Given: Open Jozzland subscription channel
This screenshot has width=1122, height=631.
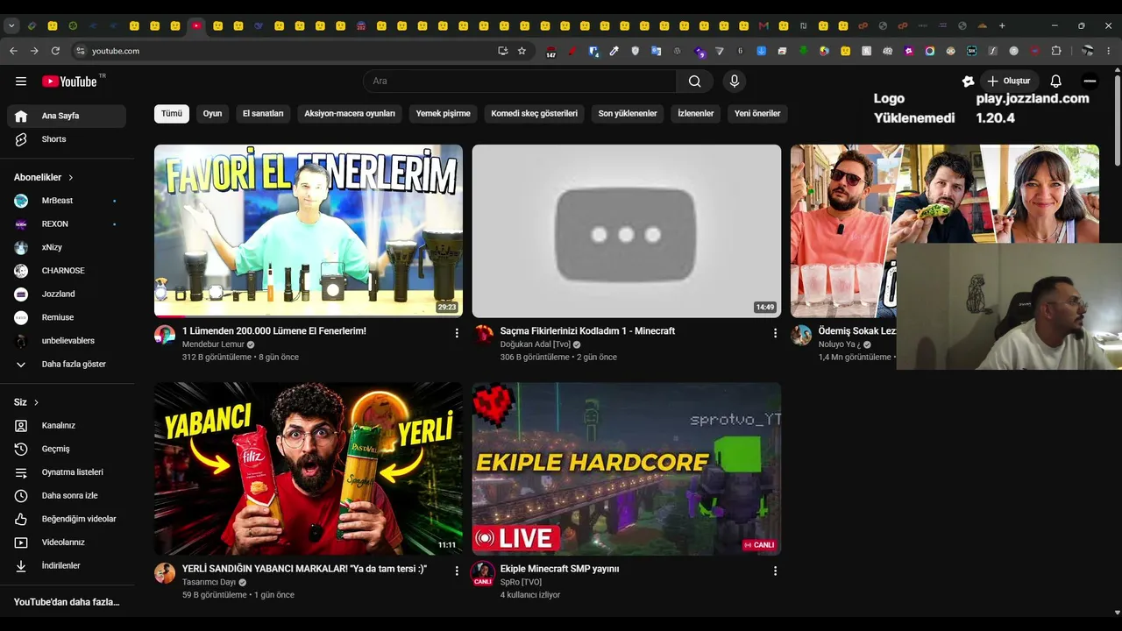Looking at the screenshot, I should coord(67,294).
